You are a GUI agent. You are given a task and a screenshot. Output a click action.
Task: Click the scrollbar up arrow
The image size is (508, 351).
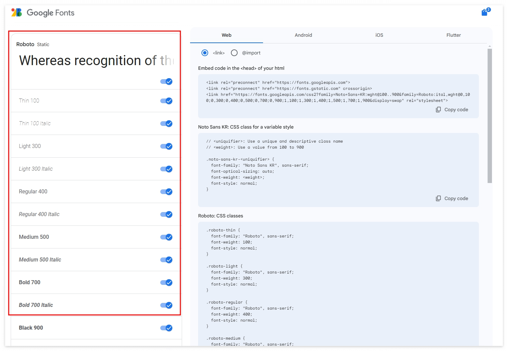(x=490, y=46)
